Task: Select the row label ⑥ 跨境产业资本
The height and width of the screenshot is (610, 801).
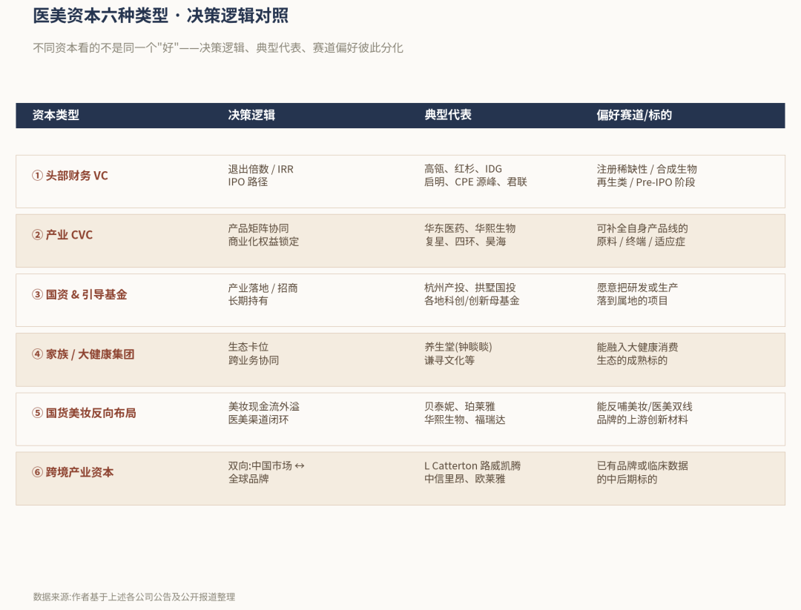Action: tap(73, 472)
